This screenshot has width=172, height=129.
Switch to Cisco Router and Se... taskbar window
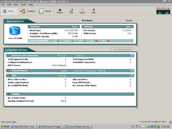click(78, 126)
